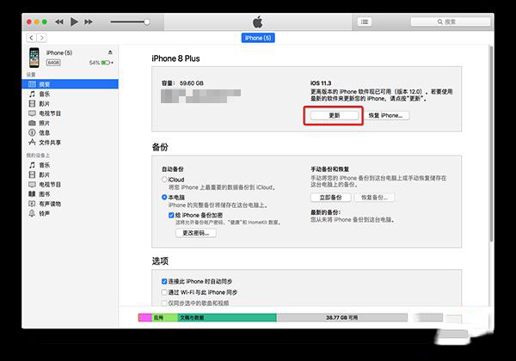This screenshot has width=516, height=361.
Task: Open 文件共享 in the sidebar
Action: click(x=51, y=144)
